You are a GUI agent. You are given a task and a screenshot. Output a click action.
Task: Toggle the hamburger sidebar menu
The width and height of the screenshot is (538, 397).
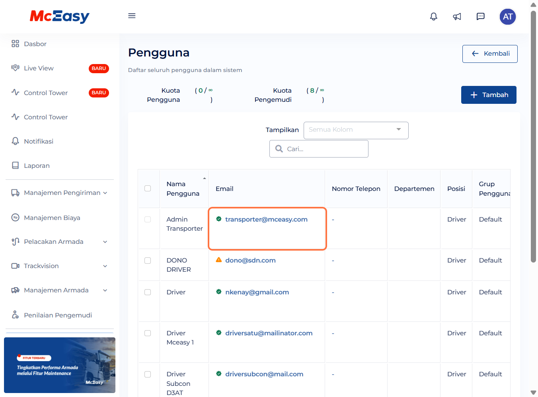click(x=132, y=16)
